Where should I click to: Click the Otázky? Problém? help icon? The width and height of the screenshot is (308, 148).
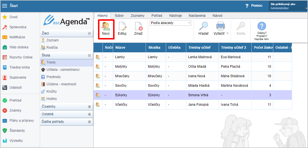pos(262,26)
